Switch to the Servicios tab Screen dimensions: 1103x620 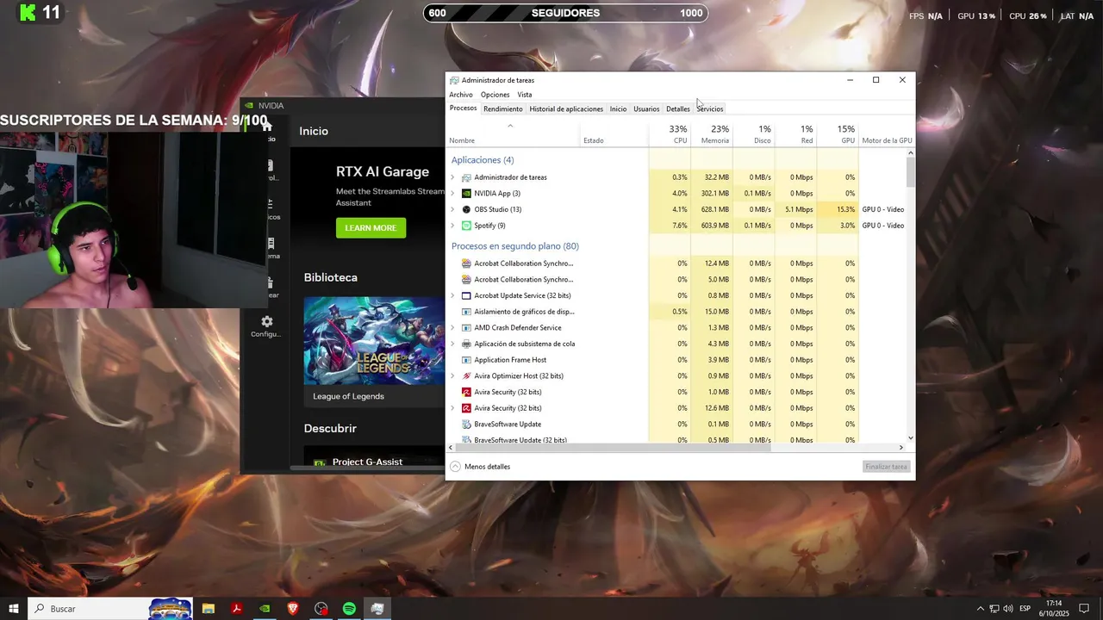tap(710, 109)
